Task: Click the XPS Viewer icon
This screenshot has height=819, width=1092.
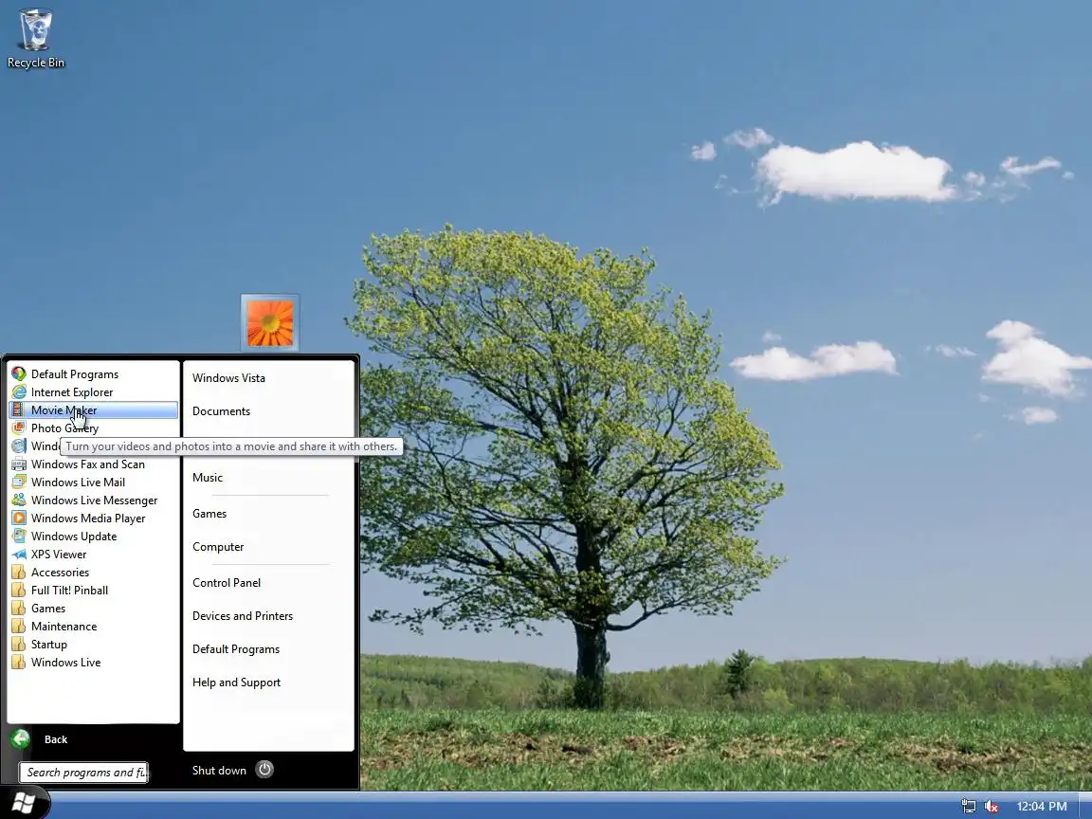Action: pos(19,555)
